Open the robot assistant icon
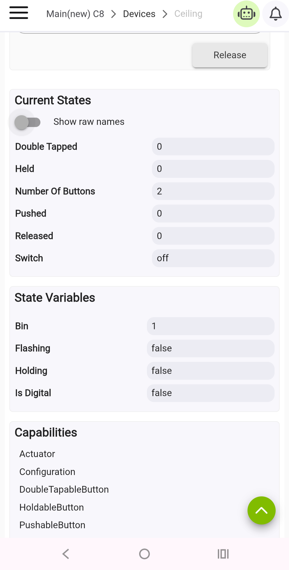The height and width of the screenshot is (570, 289). tap(246, 14)
